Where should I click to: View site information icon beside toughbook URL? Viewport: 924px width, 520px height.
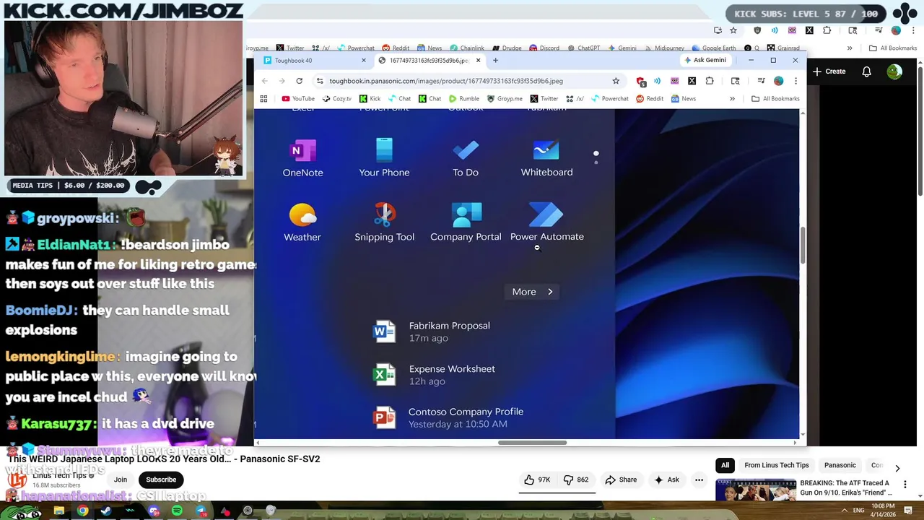click(320, 81)
